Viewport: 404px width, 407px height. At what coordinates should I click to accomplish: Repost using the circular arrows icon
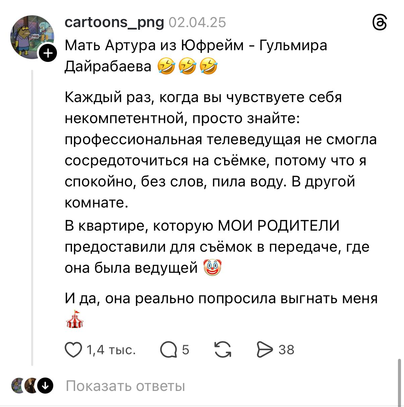coord(223,350)
